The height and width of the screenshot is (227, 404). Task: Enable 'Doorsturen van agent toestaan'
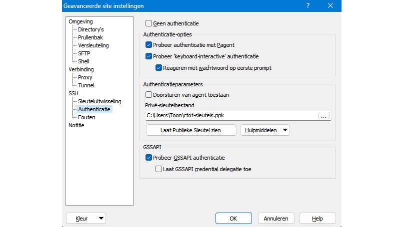click(x=148, y=94)
